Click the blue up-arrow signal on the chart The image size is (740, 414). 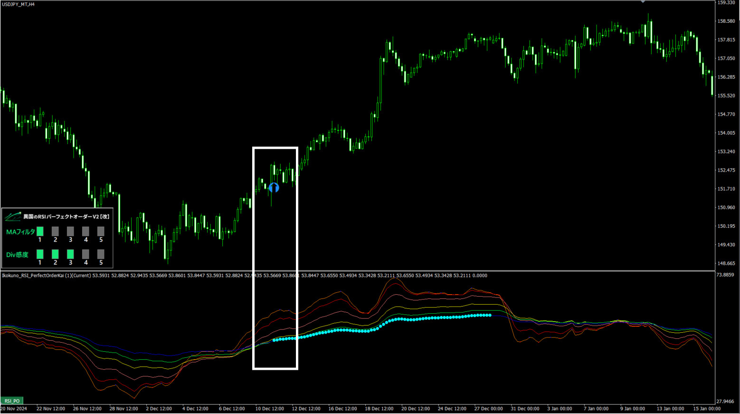coord(274,188)
